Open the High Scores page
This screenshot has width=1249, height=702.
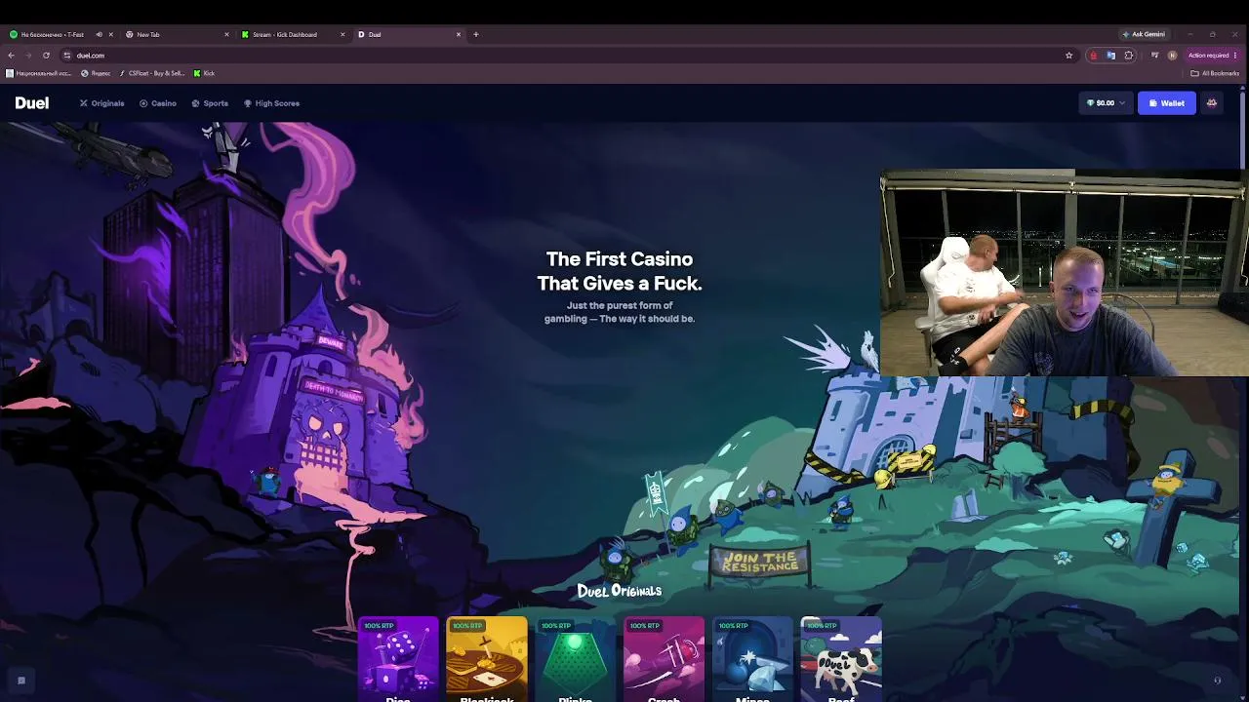(271, 103)
